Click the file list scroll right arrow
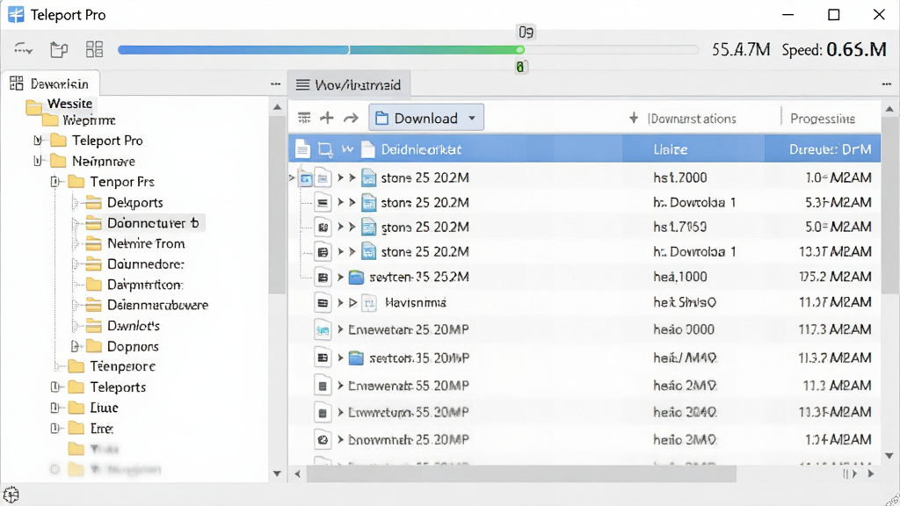The image size is (900, 506). pyautogui.click(x=871, y=473)
